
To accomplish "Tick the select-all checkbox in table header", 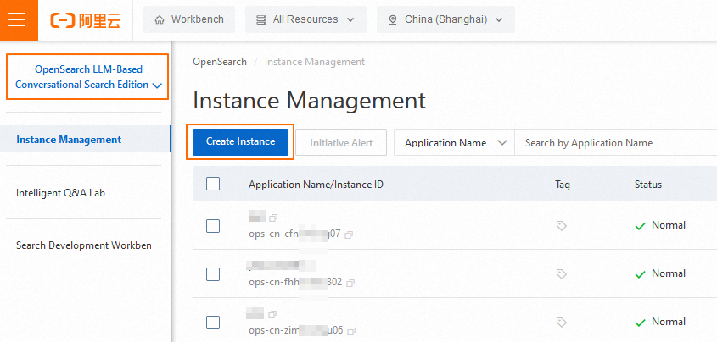I will point(213,184).
